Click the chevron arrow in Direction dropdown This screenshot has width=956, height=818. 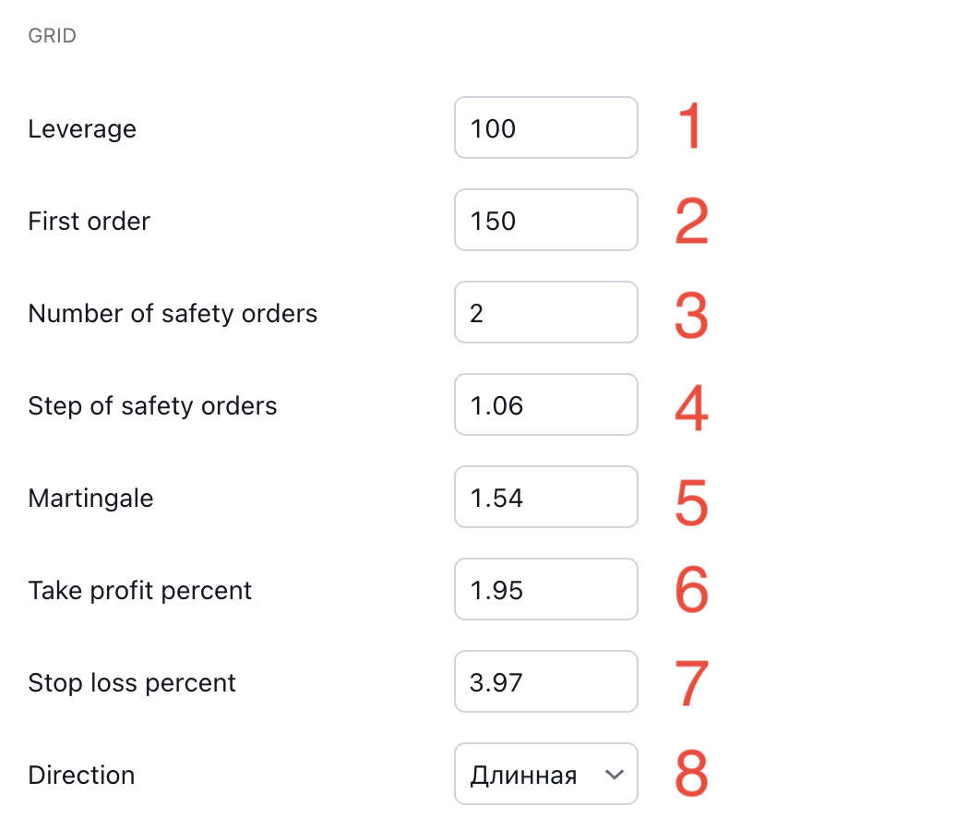click(x=614, y=775)
